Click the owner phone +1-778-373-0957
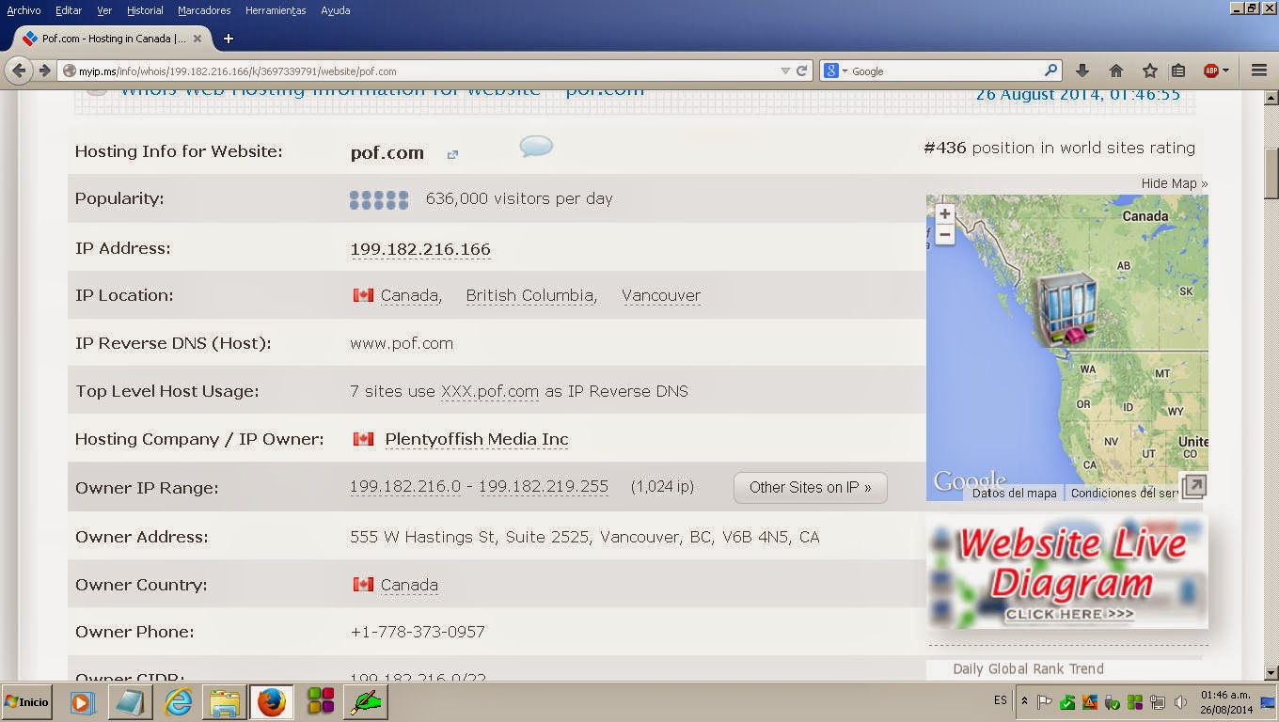Viewport: 1279px width, 722px height. coord(418,632)
